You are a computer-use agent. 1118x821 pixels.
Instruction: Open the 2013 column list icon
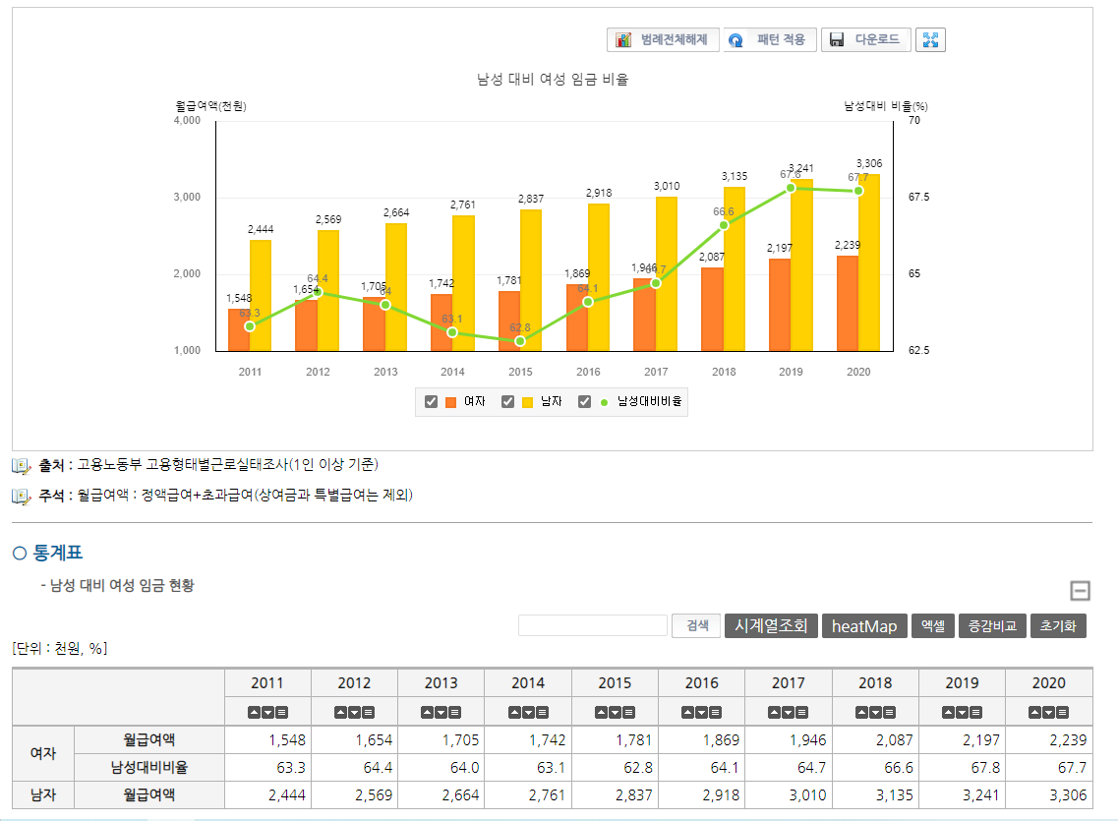point(455,712)
